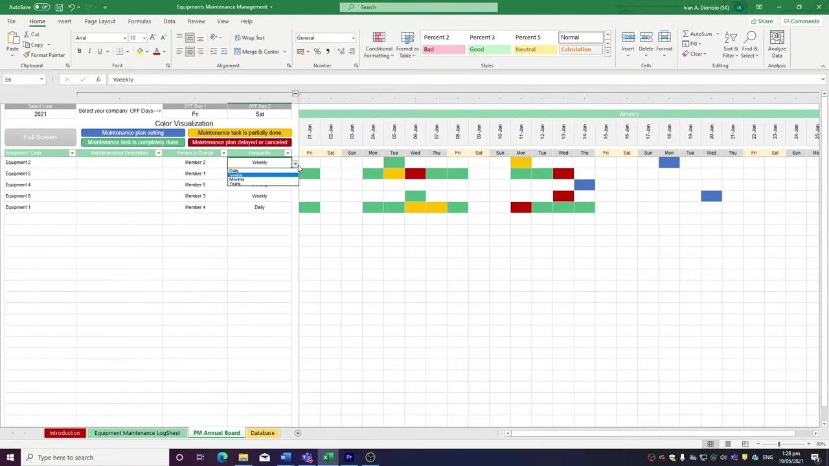
Task: Click the Share button
Action: click(761, 21)
